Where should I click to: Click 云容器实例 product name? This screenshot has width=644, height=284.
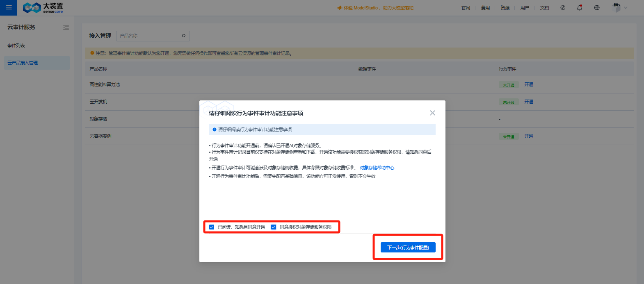pyautogui.click(x=100, y=136)
